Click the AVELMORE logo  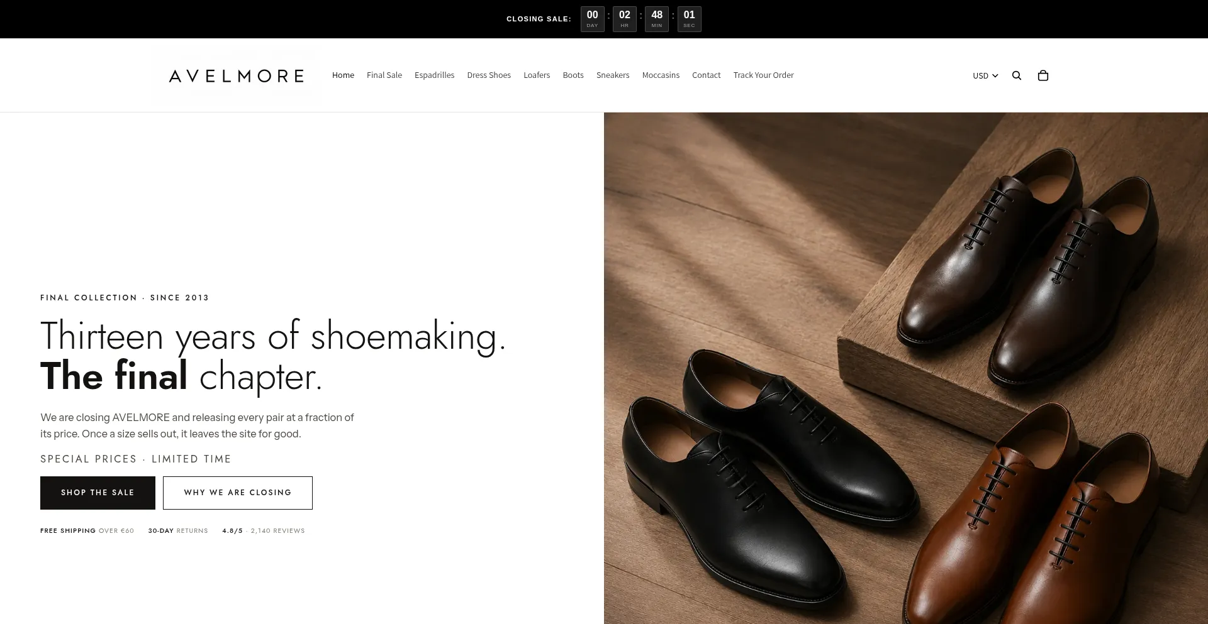(x=236, y=75)
